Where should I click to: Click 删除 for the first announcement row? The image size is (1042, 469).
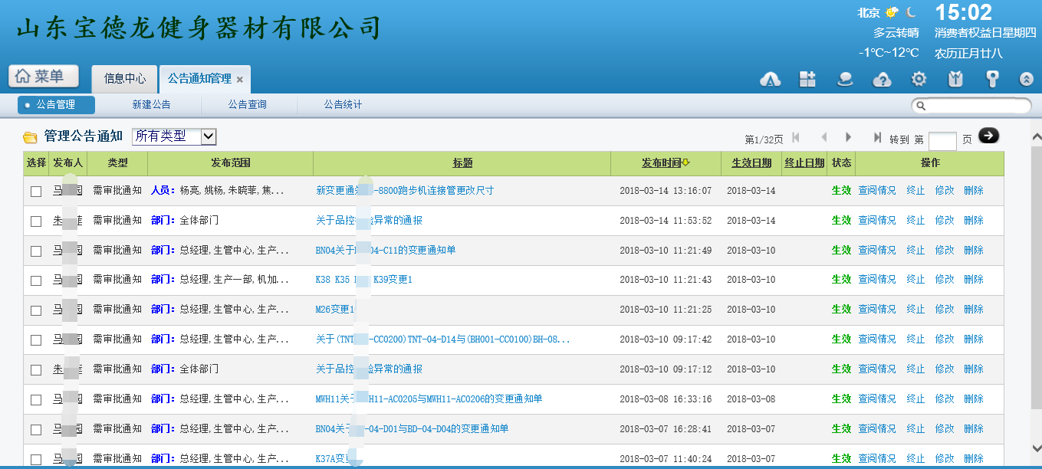pos(973,191)
